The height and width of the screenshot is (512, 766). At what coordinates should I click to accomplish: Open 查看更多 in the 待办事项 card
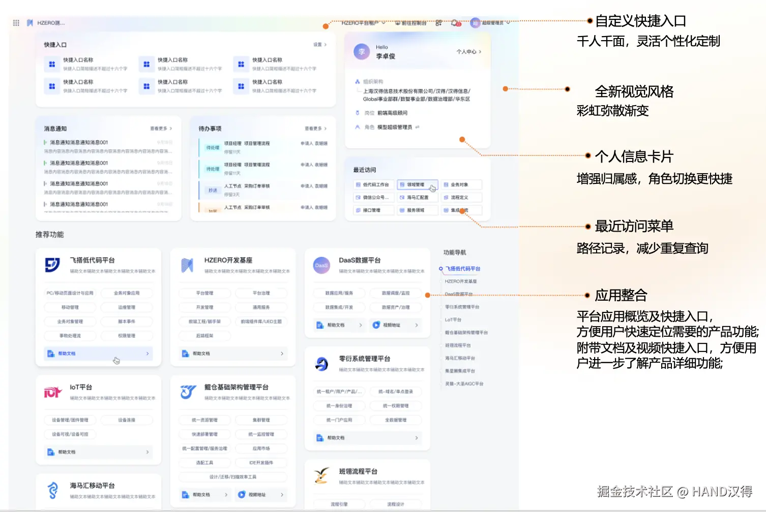(316, 129)
